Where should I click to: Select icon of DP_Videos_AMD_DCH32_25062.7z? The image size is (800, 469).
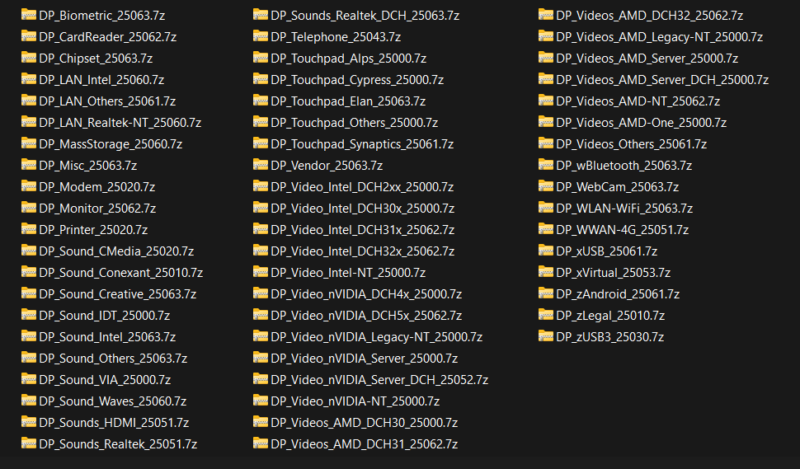click(x=546, y=14)
